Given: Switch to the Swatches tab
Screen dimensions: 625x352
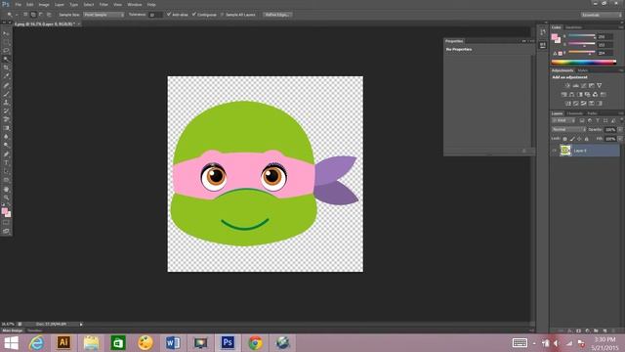Looking at the screenshot, I should 573,27.
